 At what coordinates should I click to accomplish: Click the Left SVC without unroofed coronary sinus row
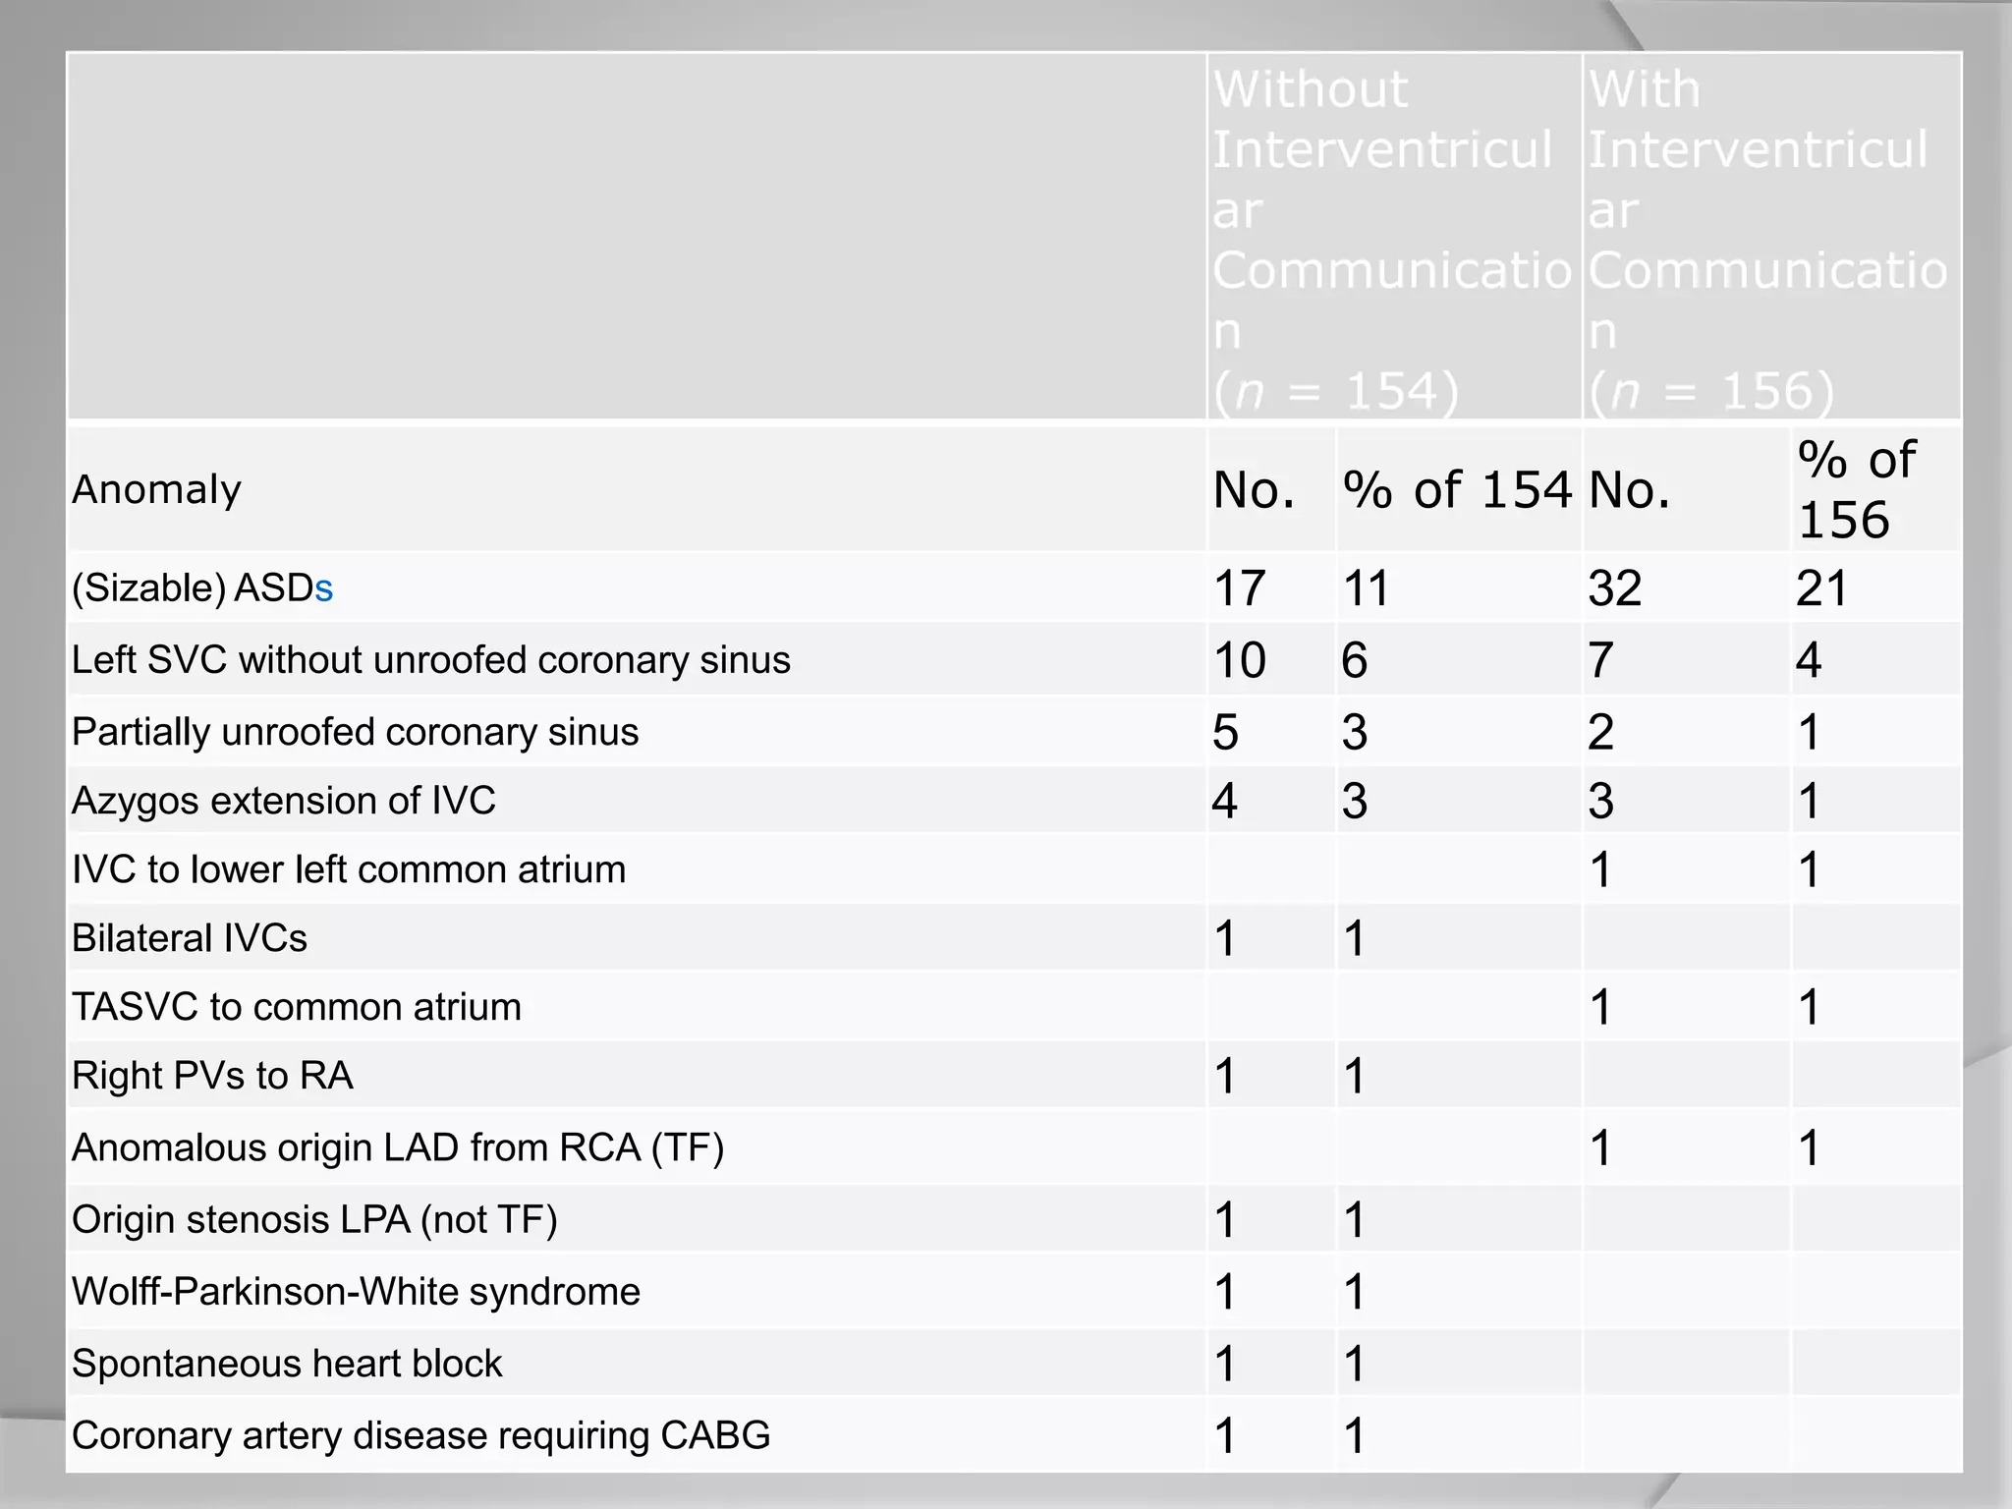coord(430,660)
